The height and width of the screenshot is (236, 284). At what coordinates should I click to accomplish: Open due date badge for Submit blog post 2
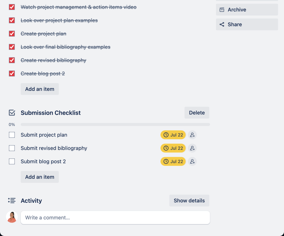pyautogui.click(x=173, y=161)
